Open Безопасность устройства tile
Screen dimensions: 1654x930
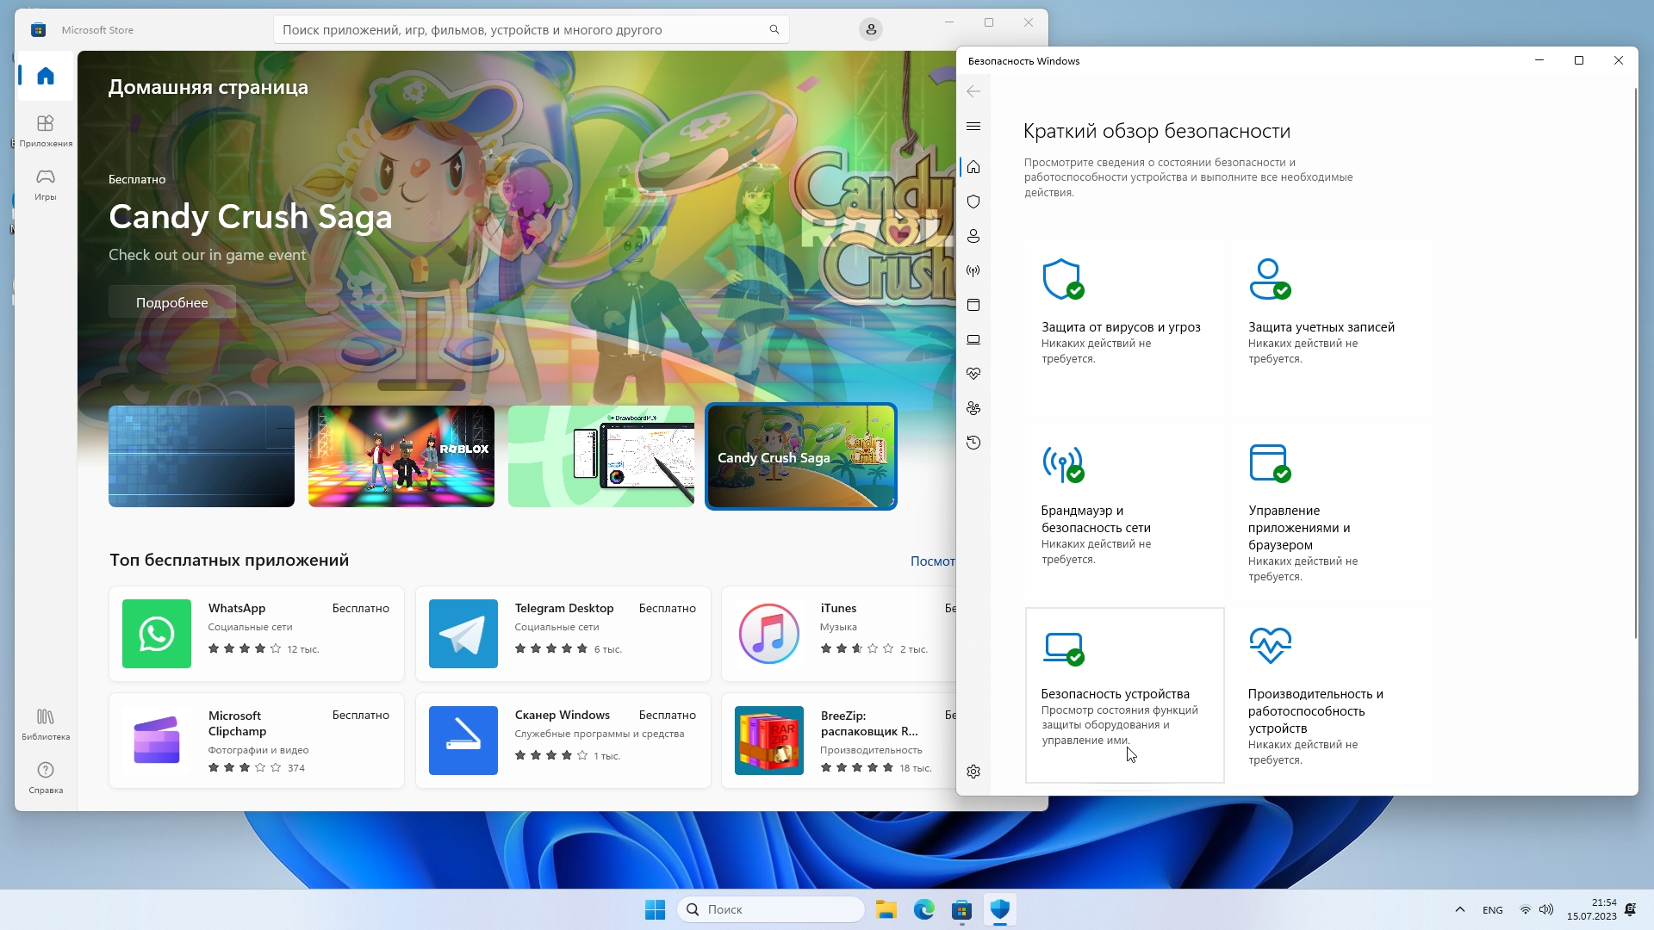[1124, 695]
